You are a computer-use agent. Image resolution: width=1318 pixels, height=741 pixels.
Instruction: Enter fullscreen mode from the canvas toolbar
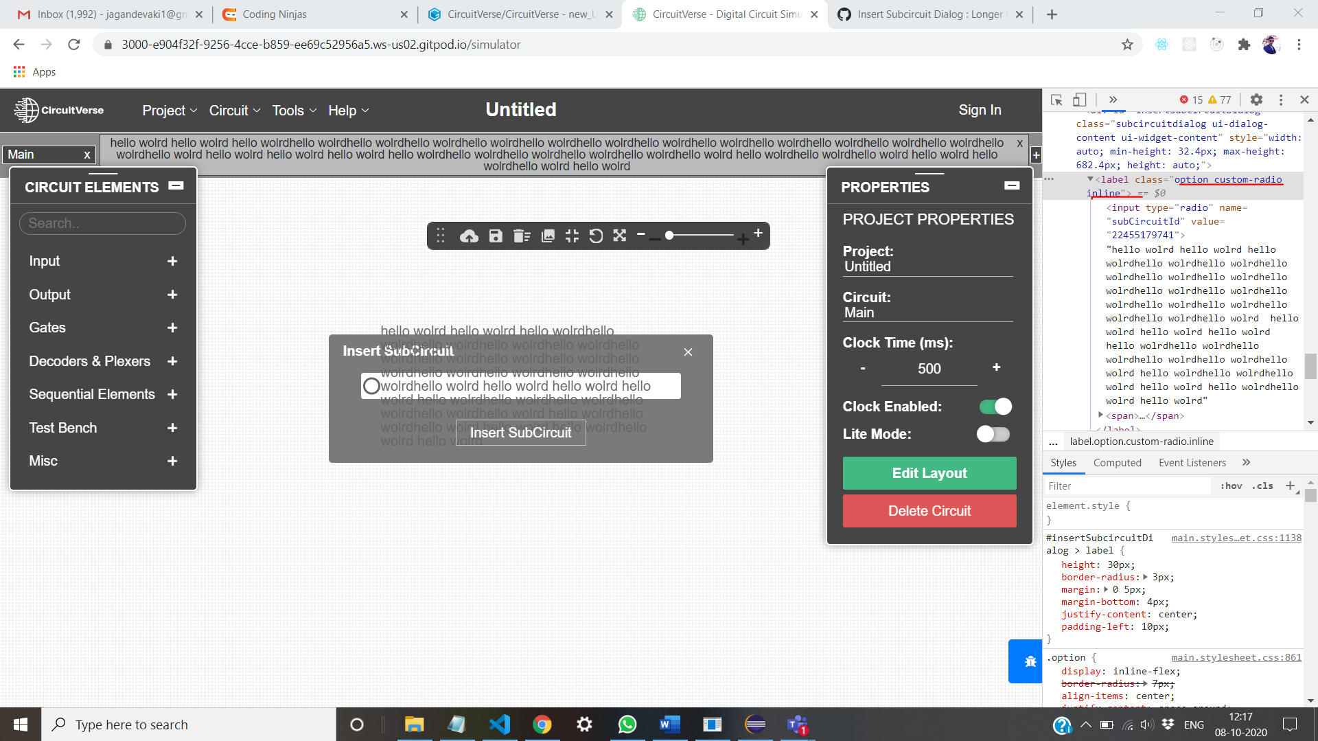(619, 236)
